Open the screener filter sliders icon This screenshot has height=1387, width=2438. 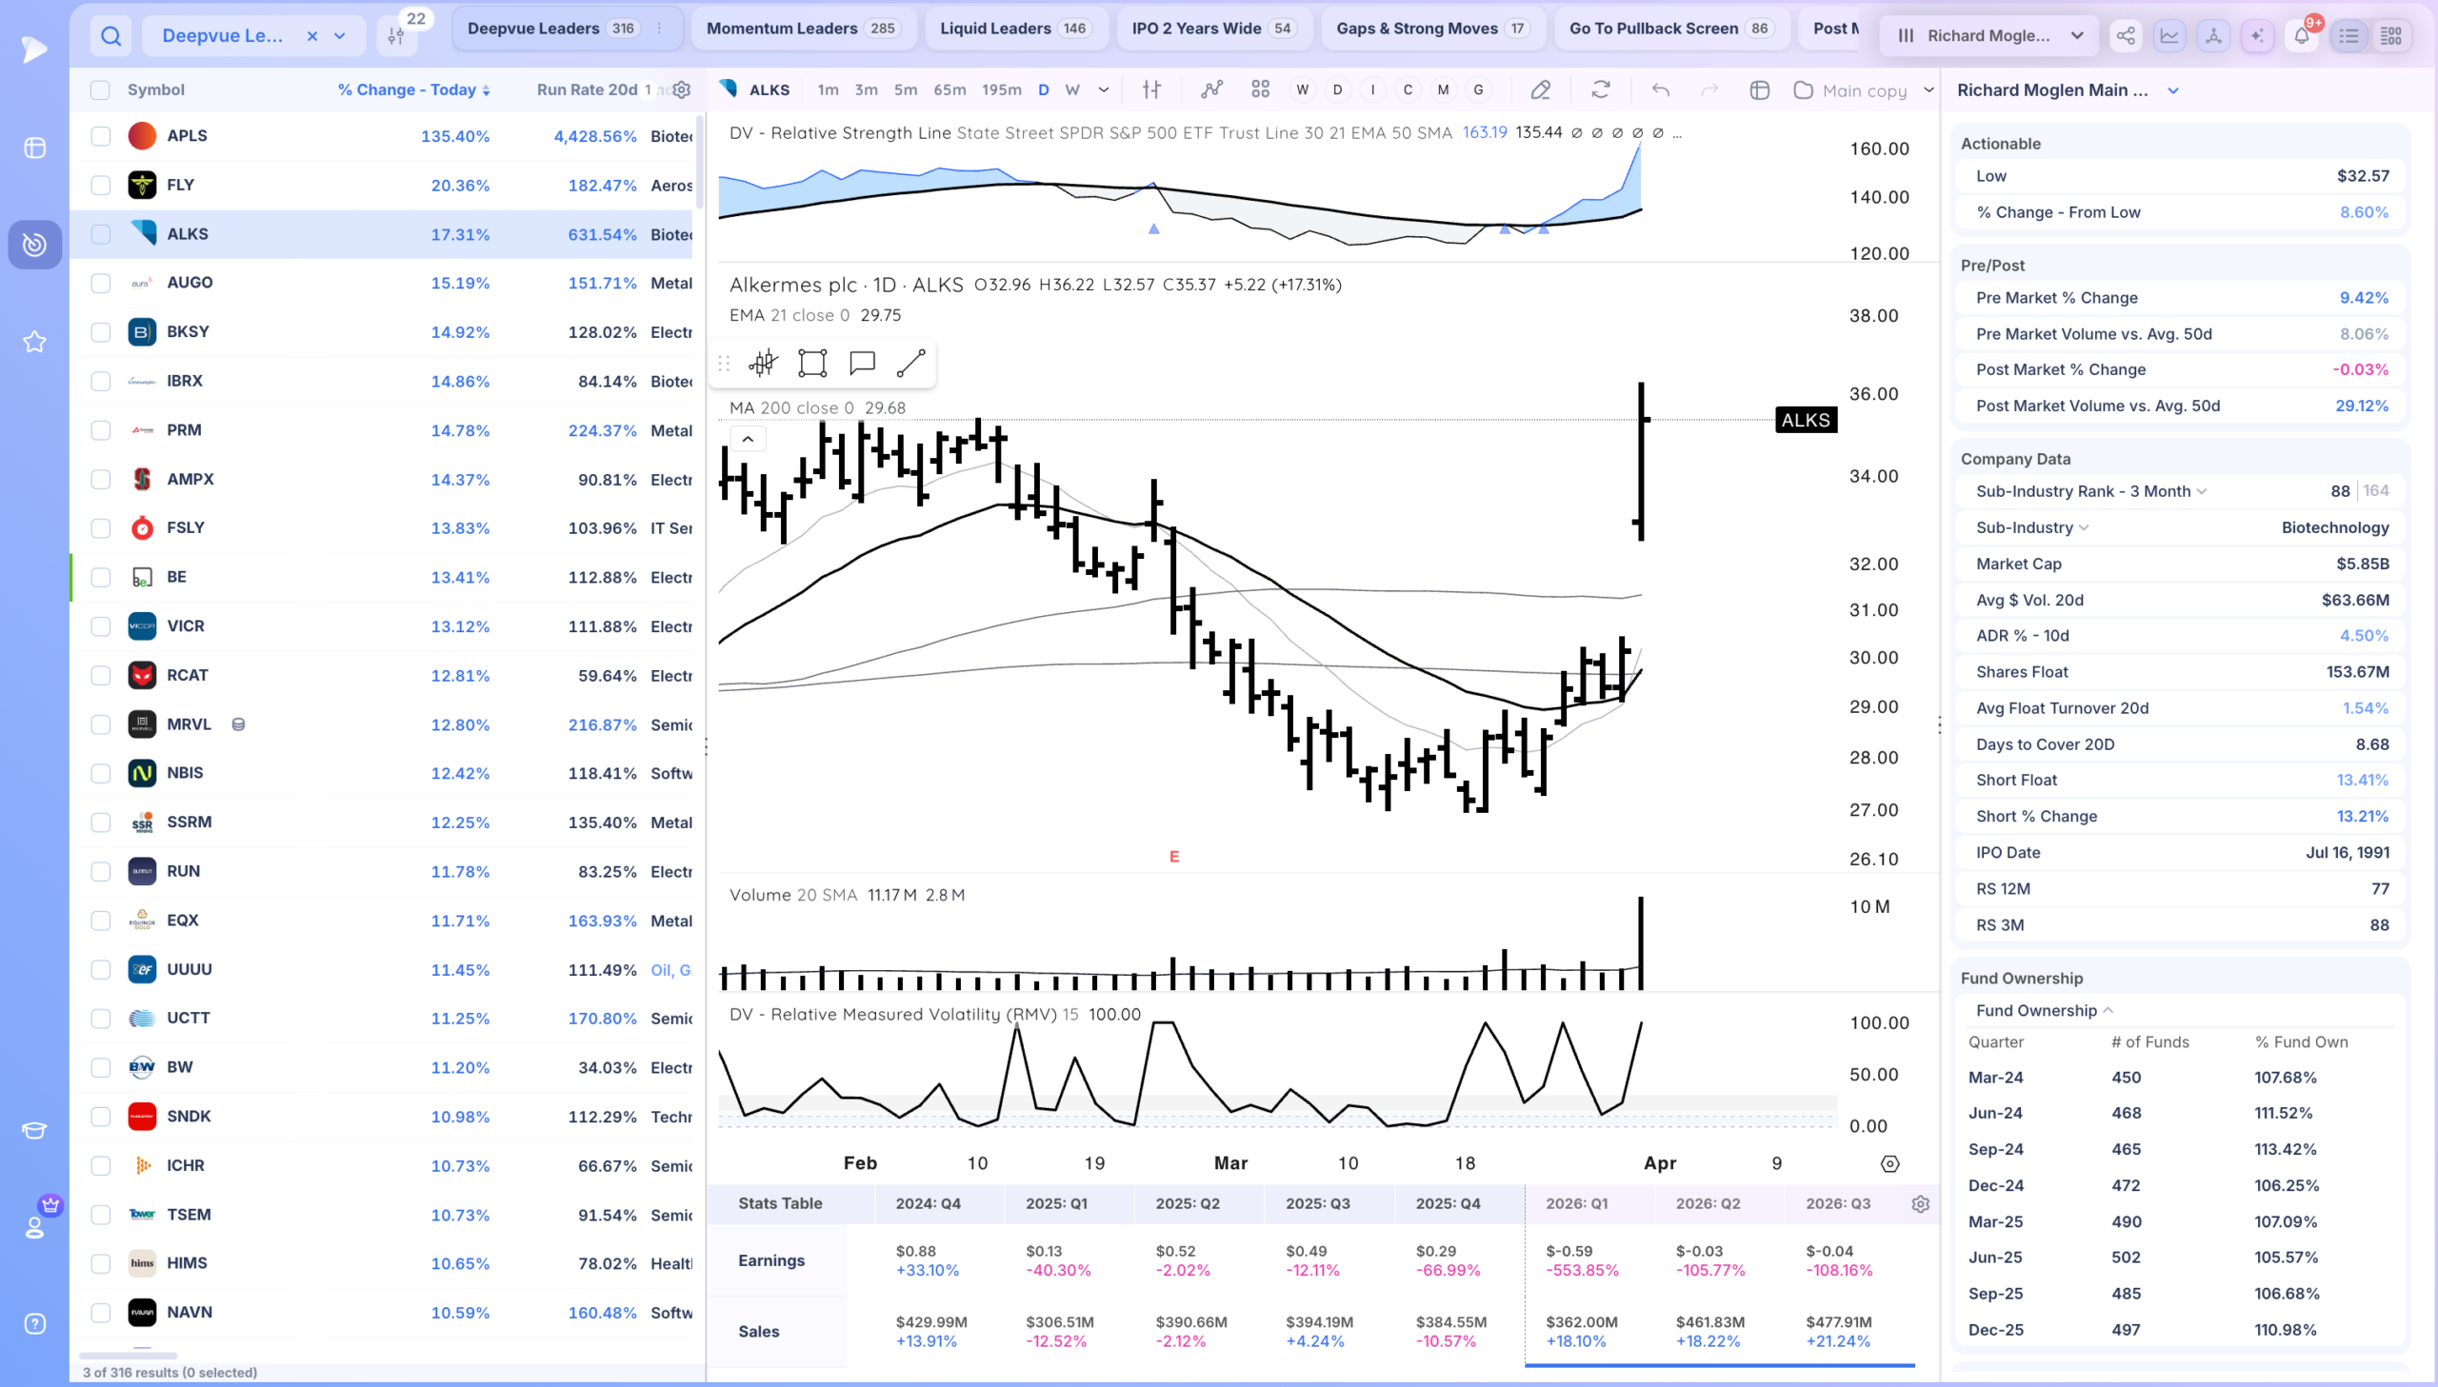395,36
